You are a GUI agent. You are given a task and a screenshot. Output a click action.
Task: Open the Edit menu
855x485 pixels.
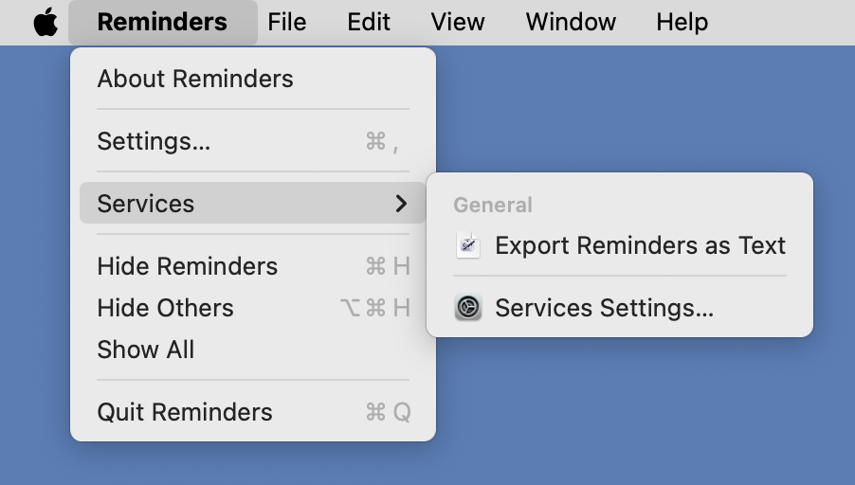369,22
